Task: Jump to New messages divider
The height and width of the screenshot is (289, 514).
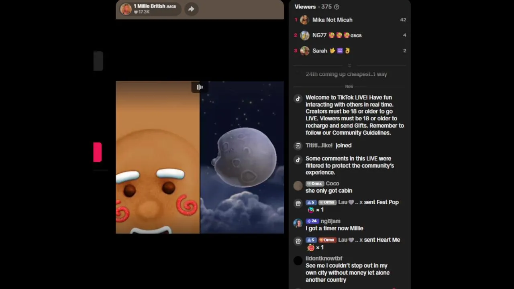Action: pyautogui.click(x=349, y=86)
